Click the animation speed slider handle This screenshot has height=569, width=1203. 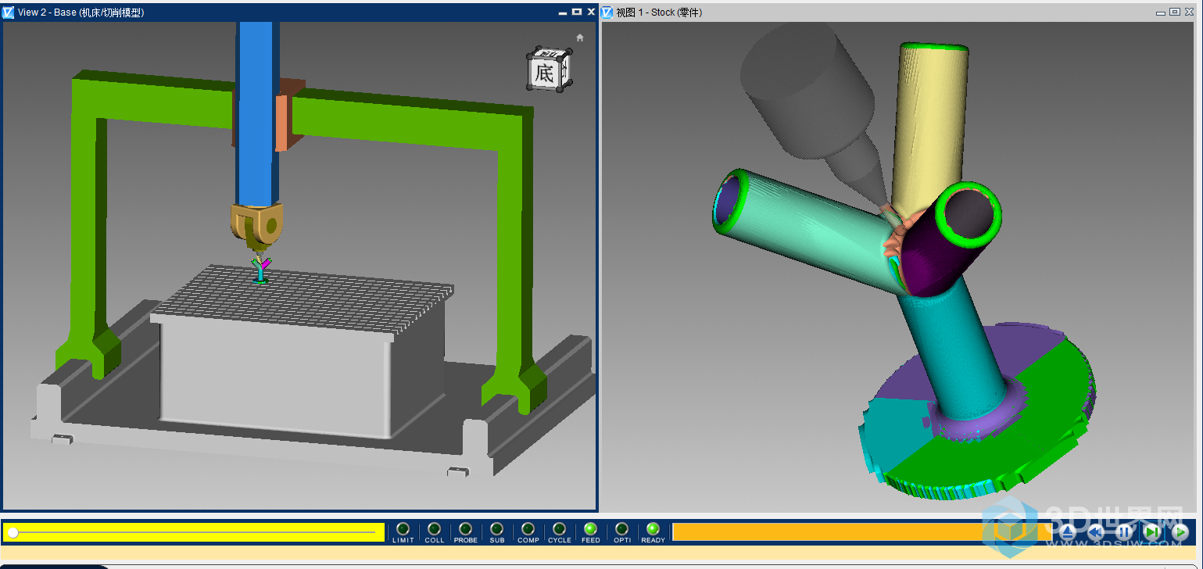(13, 532)
